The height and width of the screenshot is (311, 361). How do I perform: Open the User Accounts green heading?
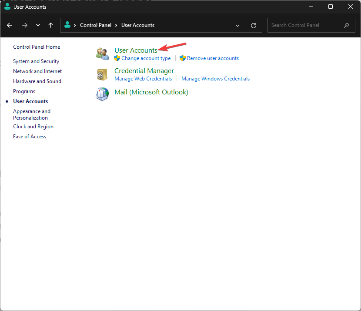pyautogui.click(x=136, y=50)
